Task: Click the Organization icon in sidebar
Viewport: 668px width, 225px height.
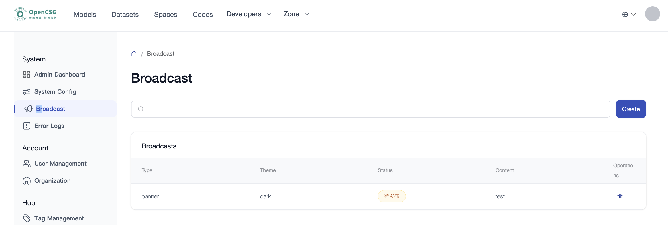Action: pyautogui.click(x=27, y=181)
